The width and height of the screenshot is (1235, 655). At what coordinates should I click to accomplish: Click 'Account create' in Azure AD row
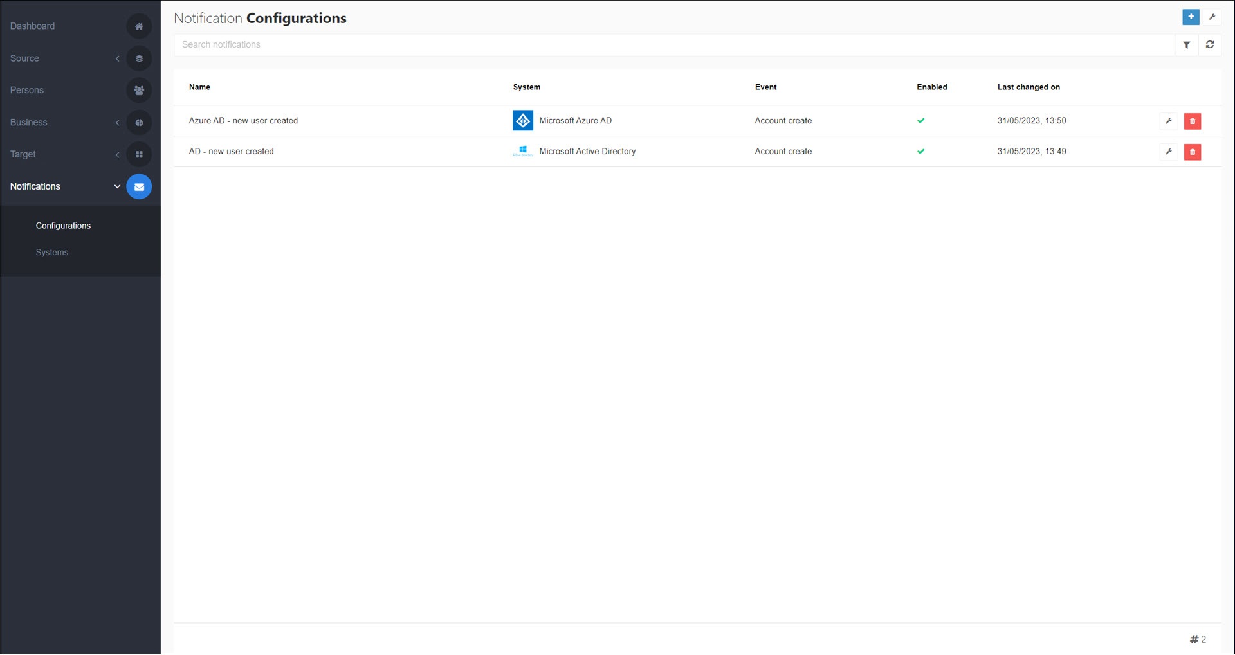point(783,121)
